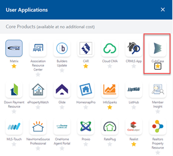Screen dimensions: 173x156
Task: Launch OneHome Agent Portal icon
Action: [62, 126]
